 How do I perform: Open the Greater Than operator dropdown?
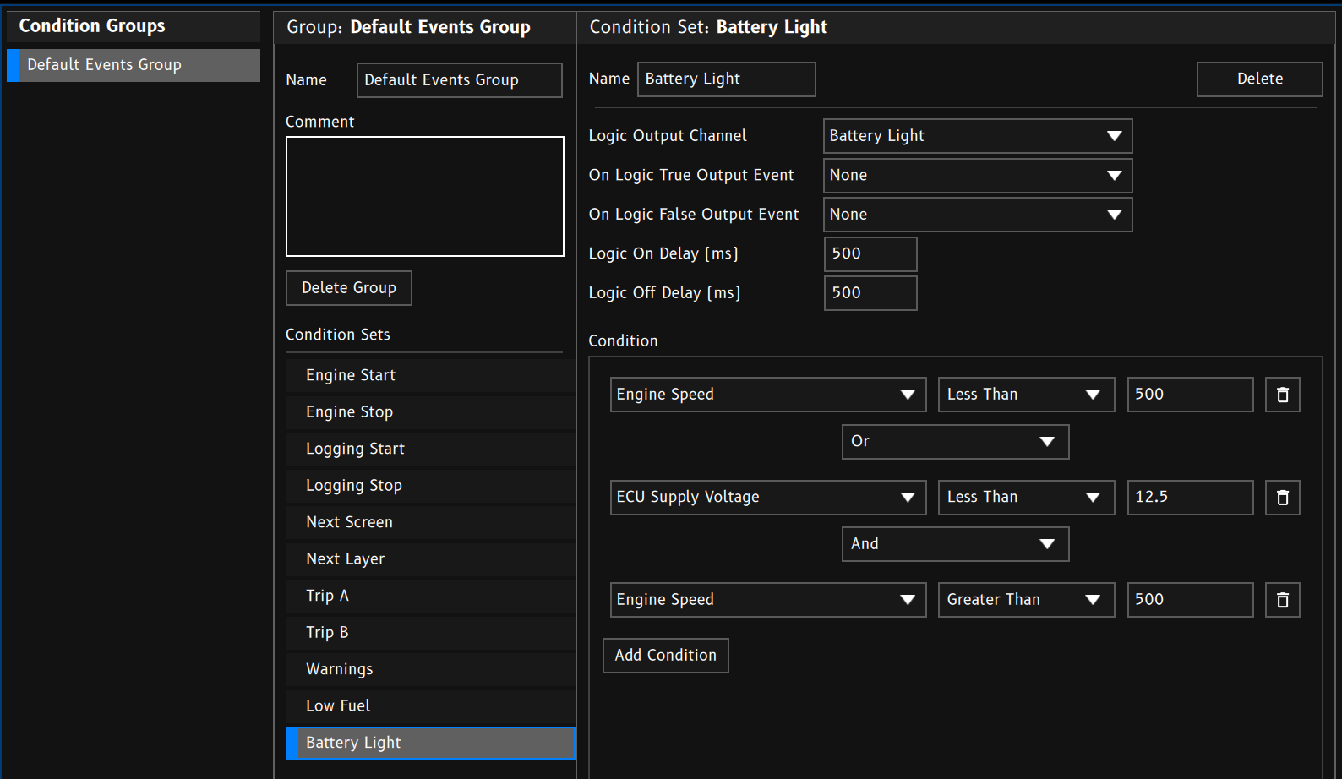[1026, 600]
